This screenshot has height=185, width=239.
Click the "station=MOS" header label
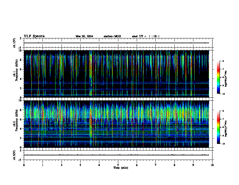coord(112,36)
